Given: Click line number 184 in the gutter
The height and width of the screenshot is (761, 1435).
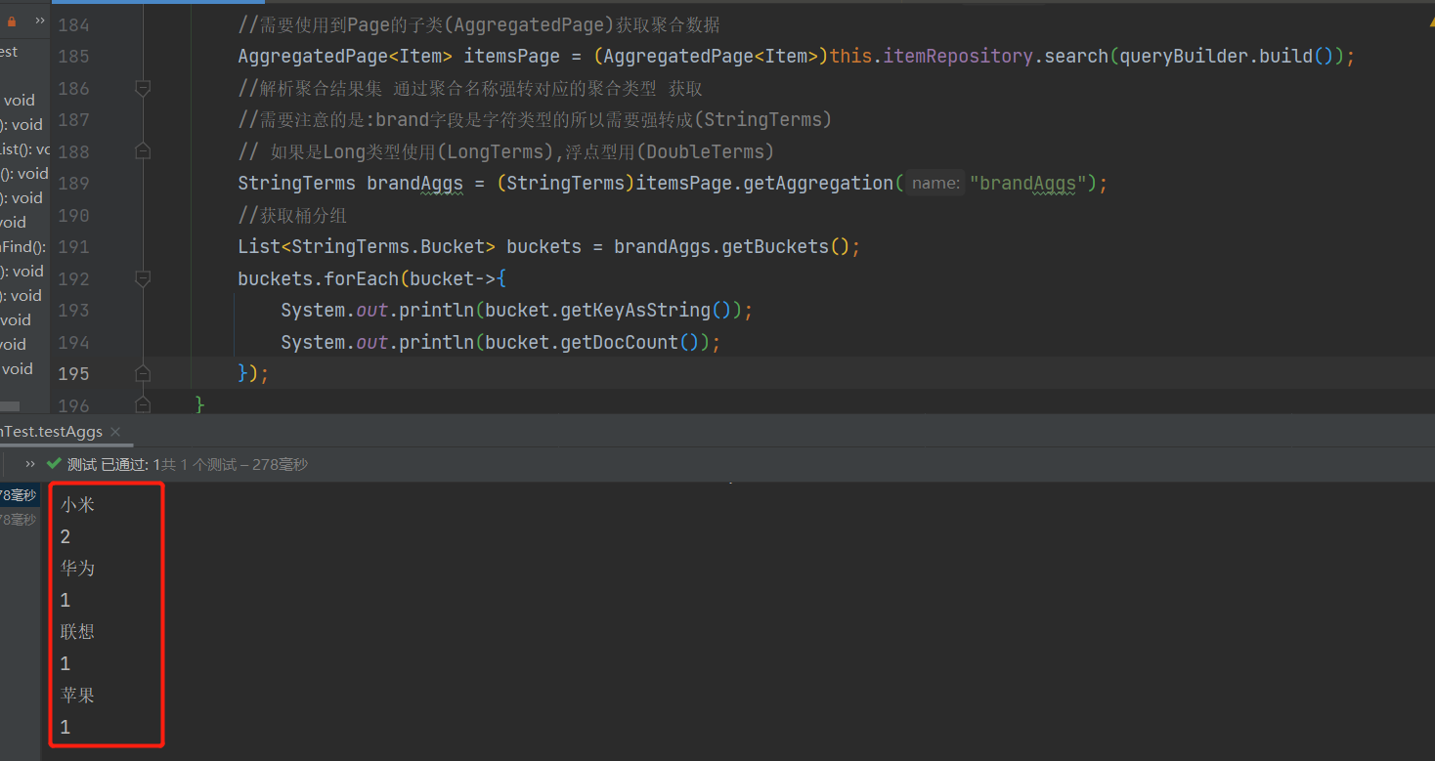Looking at the screenshot, I should click(x=73, y=25).
